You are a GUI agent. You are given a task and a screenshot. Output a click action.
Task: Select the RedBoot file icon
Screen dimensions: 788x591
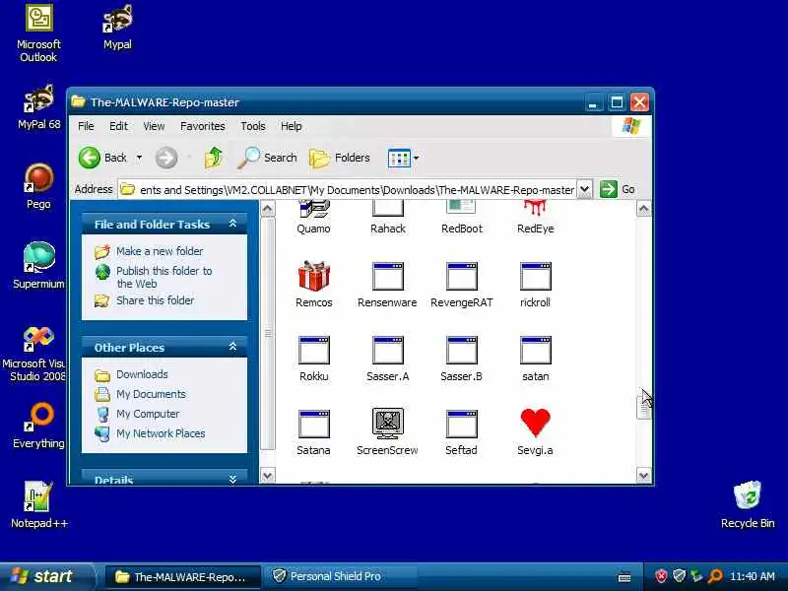tap(461, 209)
